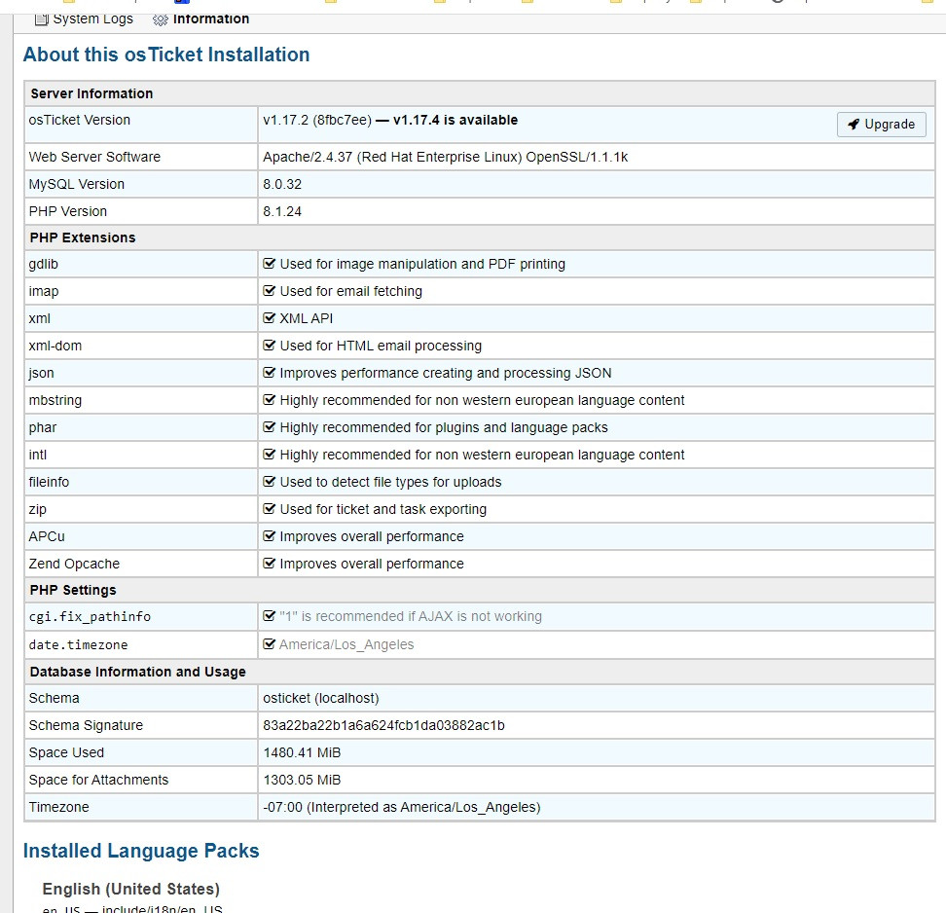Click the 'Server Information' section header

pyautogui.click(x=91, y=93)
